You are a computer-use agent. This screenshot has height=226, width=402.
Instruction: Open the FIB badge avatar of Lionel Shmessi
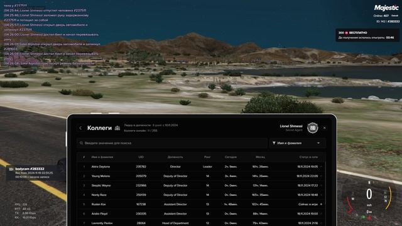point(313,127)
